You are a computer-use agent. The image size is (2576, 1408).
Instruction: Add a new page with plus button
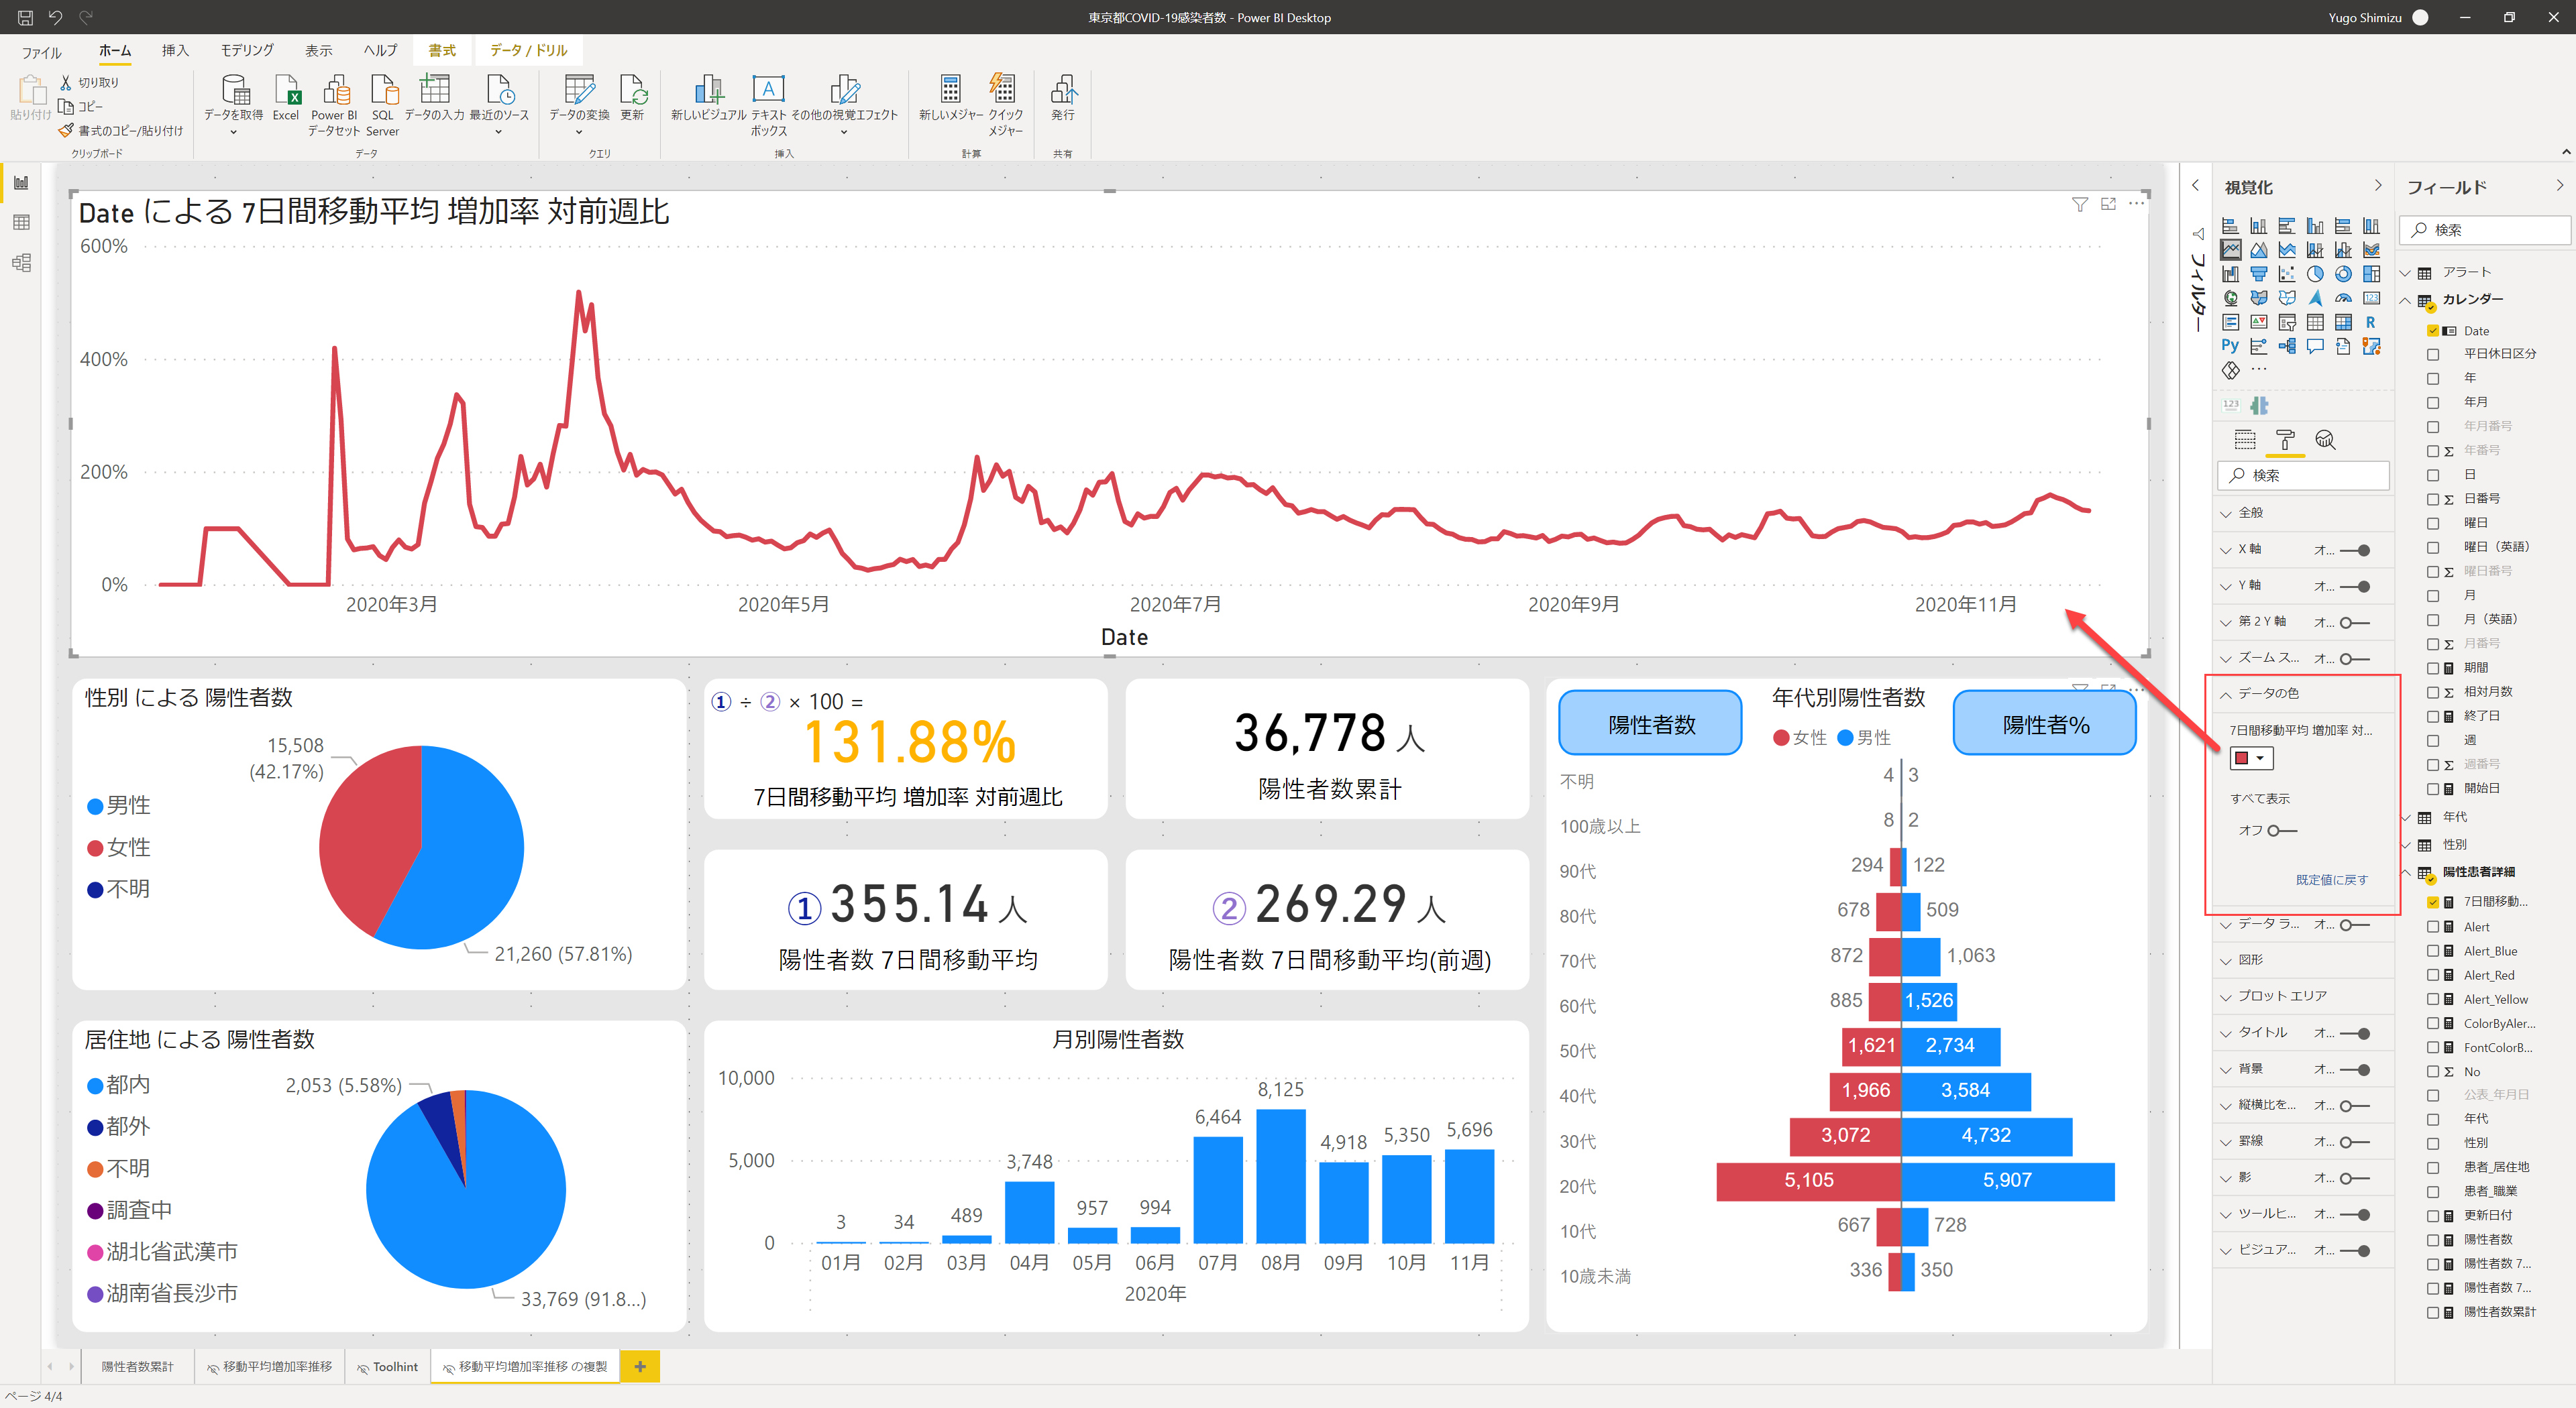click(x=640, y=1366)
